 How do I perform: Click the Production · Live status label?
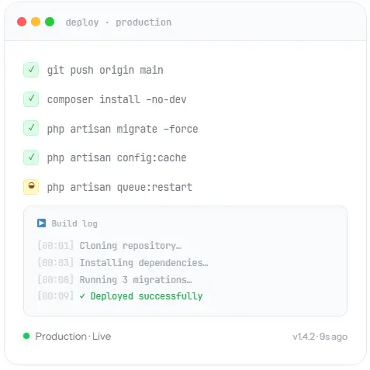click(73, 337)
